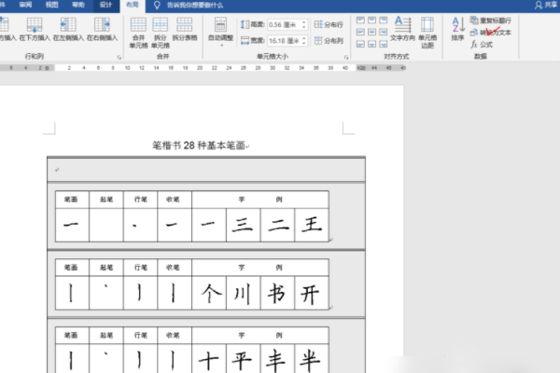This screenshot has height=373, width=560.
Task: Toggle Repeat Header Rows (重复标题行)
Action: pyautogui.click(x=491, y=21)
